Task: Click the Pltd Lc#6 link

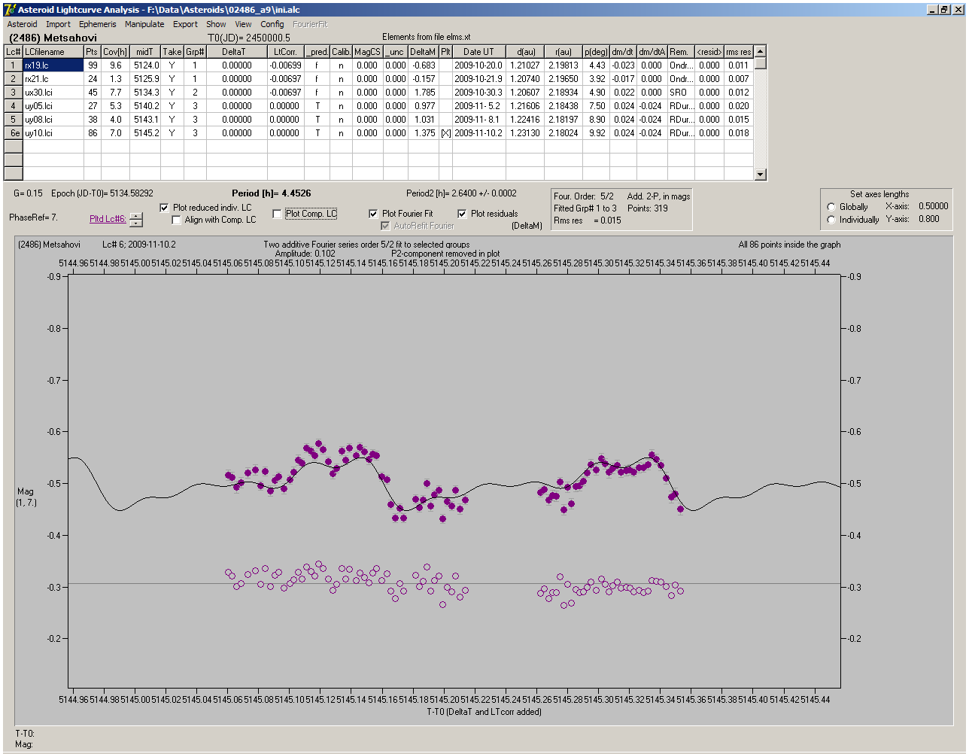Action: pyautogui.click(x=108, y=219)
